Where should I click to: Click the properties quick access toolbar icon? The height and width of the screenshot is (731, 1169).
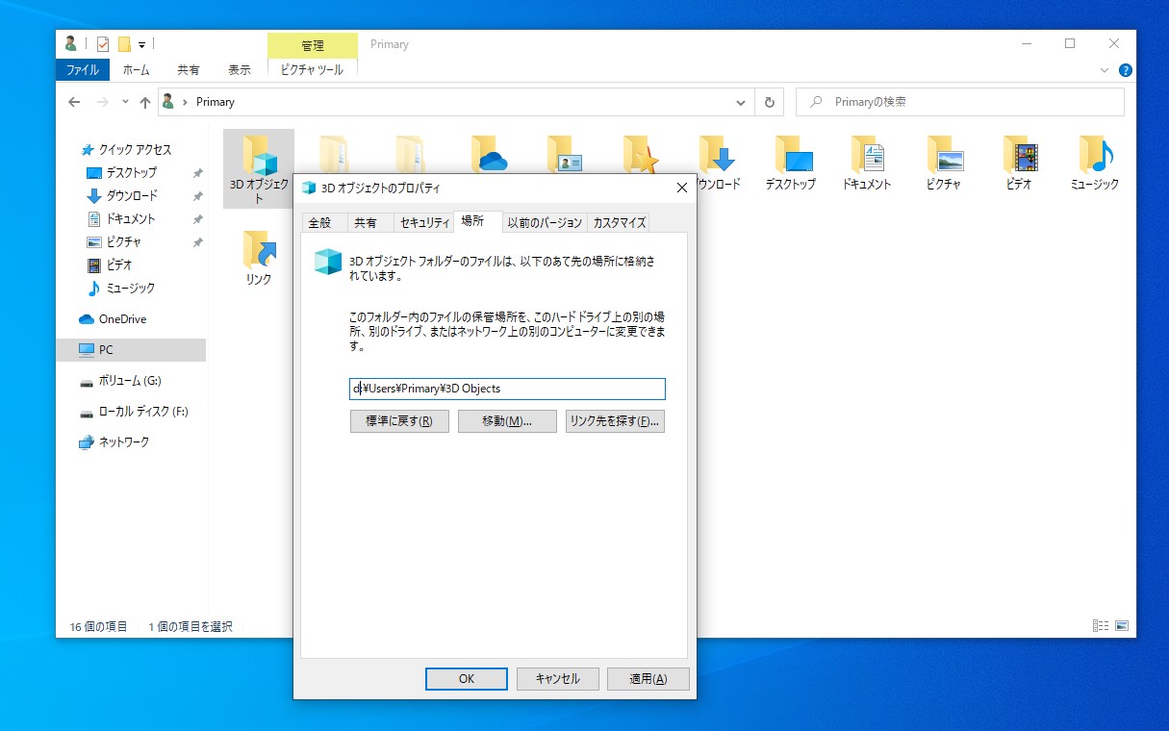tap(103, 44)
